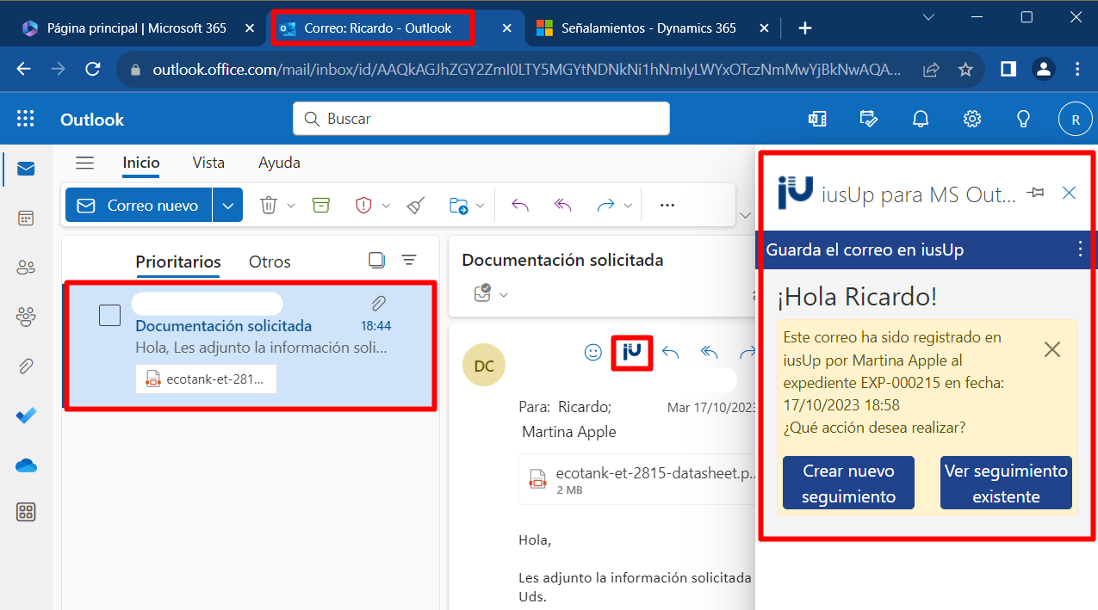
Task: Toggle the select-all messages icon
Action: pyautogui.click(x=375, y=260)
